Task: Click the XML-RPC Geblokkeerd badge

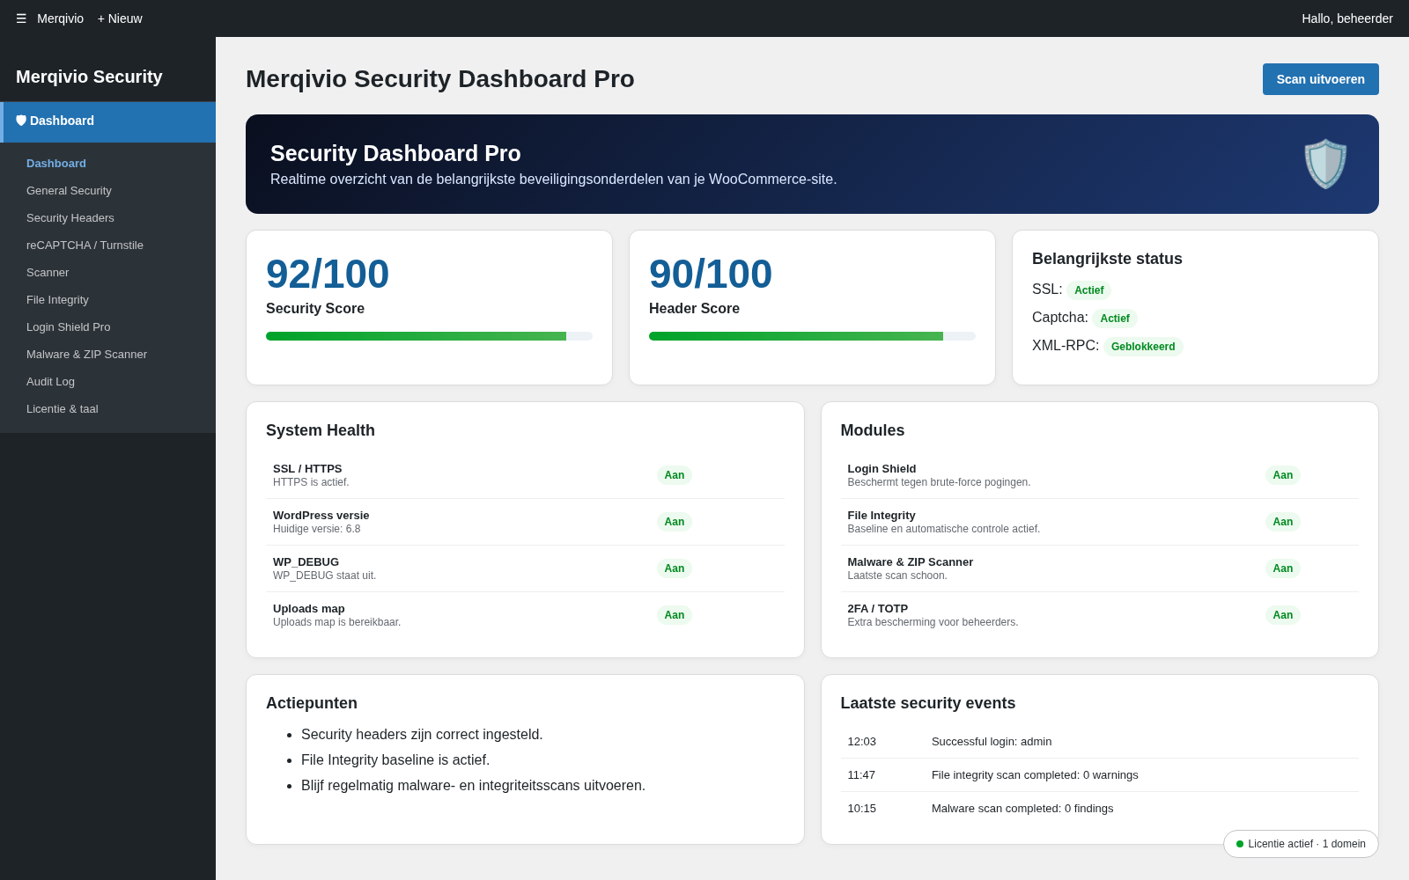Action: point(1143,347)
